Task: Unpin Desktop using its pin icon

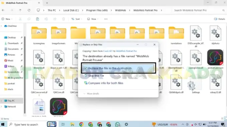Action: pos(22,38)
